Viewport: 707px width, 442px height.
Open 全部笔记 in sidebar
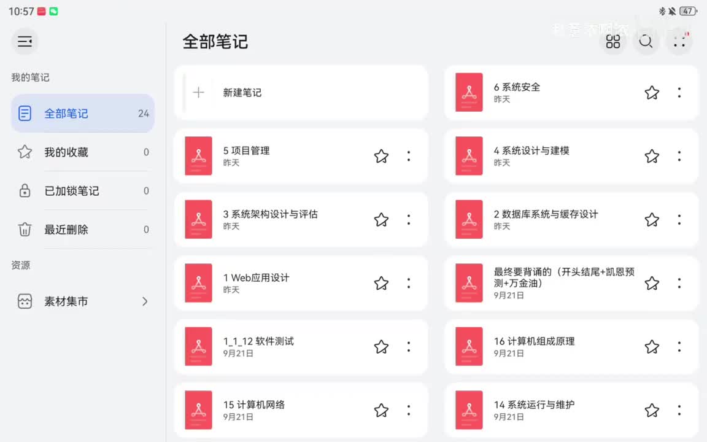click(82, 113)
